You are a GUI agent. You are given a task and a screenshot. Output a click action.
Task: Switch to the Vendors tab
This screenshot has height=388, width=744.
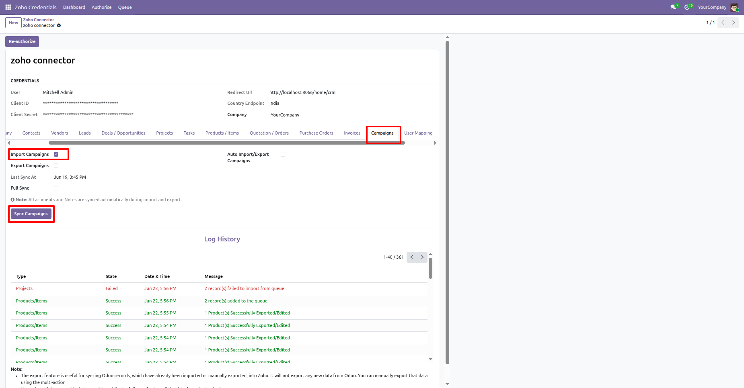coord(60,133)
